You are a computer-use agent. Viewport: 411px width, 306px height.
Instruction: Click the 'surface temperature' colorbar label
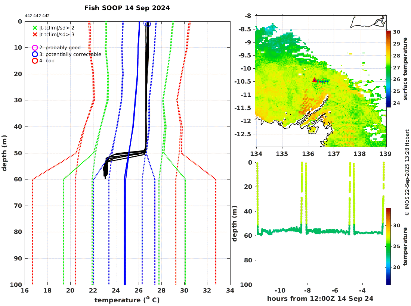[x=405, y=69]
